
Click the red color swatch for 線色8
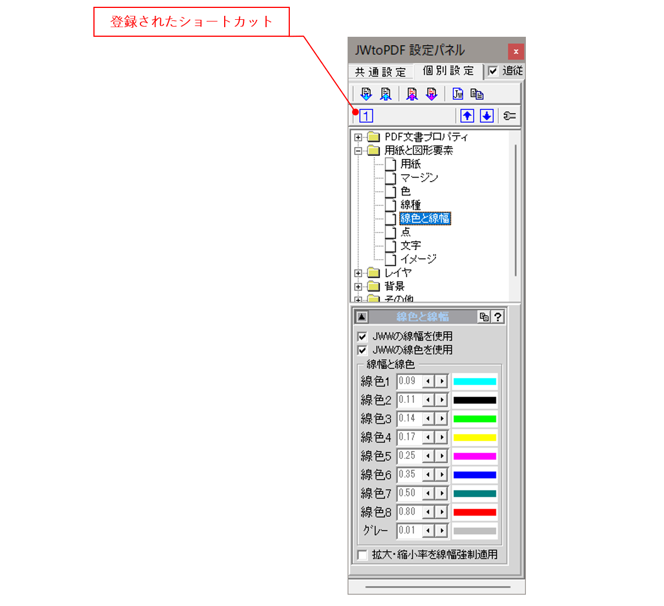pos(474,512)
